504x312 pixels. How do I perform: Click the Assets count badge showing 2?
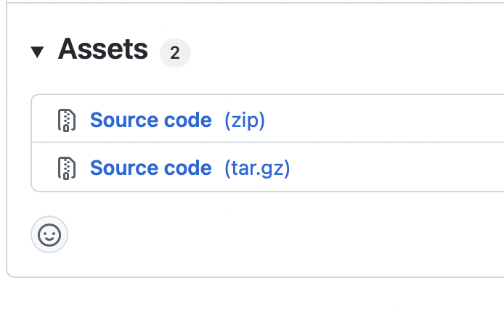pyautogui.click(x=175, y=53)
